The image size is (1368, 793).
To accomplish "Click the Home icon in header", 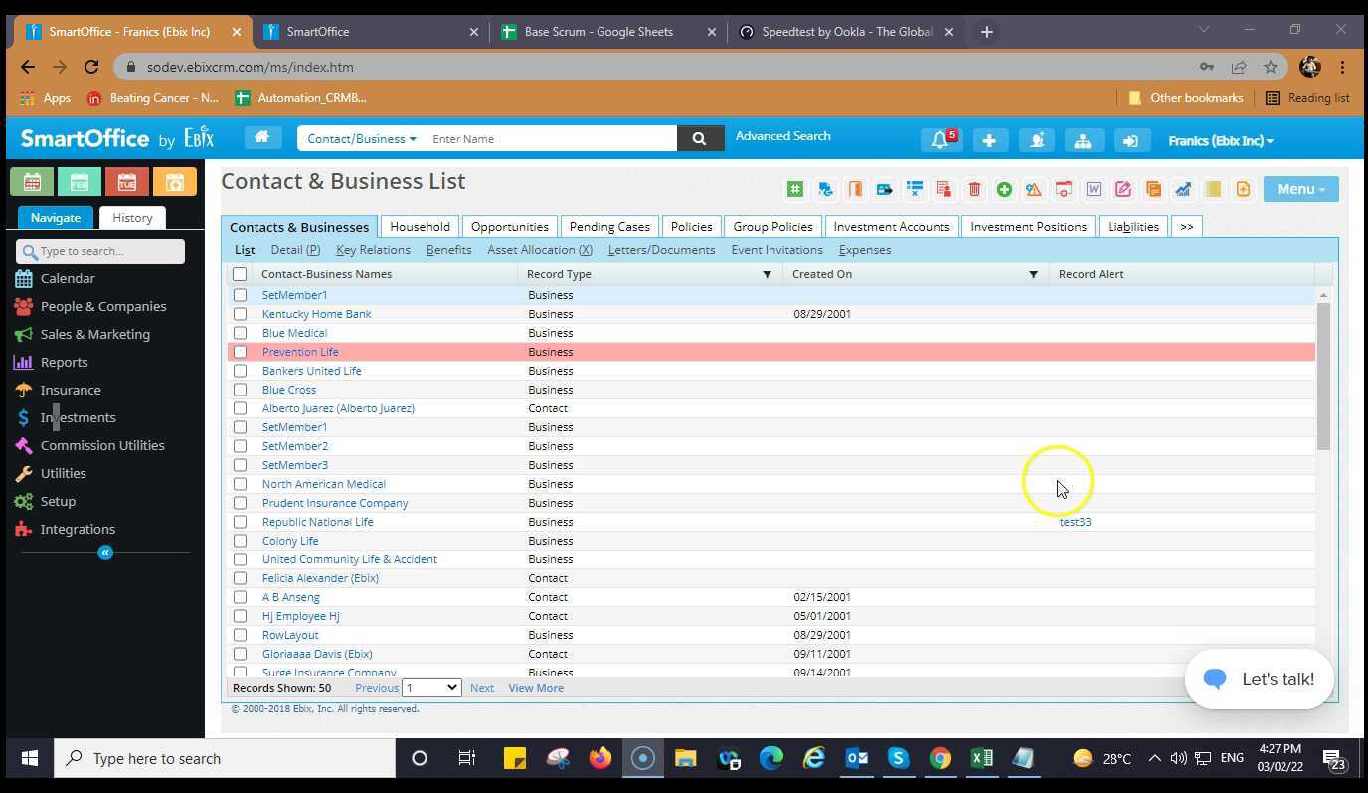I will [262, 138].
